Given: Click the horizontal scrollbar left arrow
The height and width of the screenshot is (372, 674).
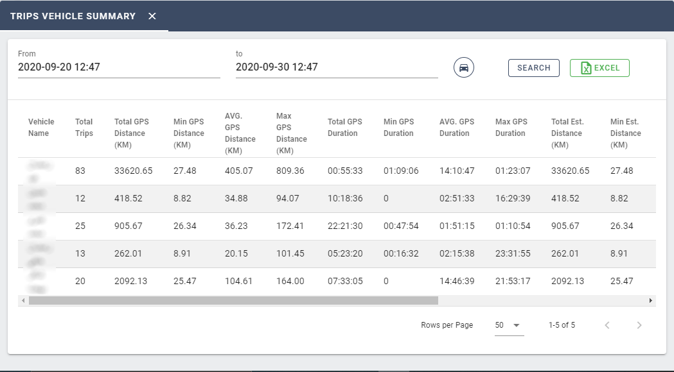Looking at the screenshot, I should pyautogui.click(x=23, y=301).
